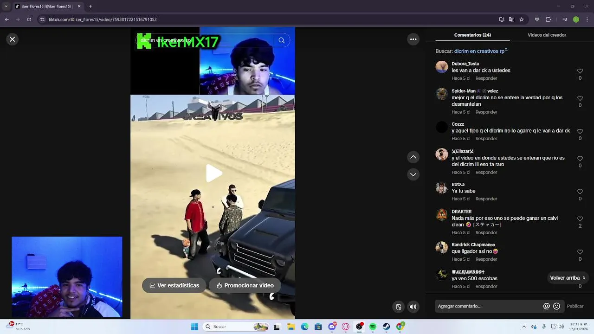Image resolution: width=594 pixels, height=334 pixels.
Task: Switch to Videos del creador tab
Action: point(547,35)
